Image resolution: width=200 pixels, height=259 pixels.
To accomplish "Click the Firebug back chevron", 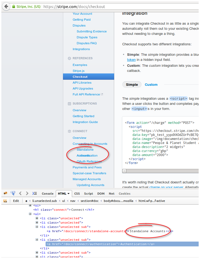I will point(20,193).
